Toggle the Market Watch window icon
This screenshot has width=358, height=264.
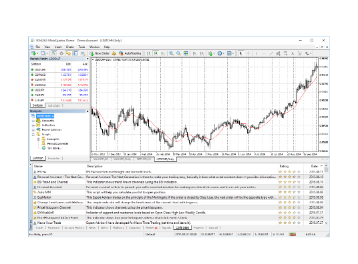tap(54, 53)
